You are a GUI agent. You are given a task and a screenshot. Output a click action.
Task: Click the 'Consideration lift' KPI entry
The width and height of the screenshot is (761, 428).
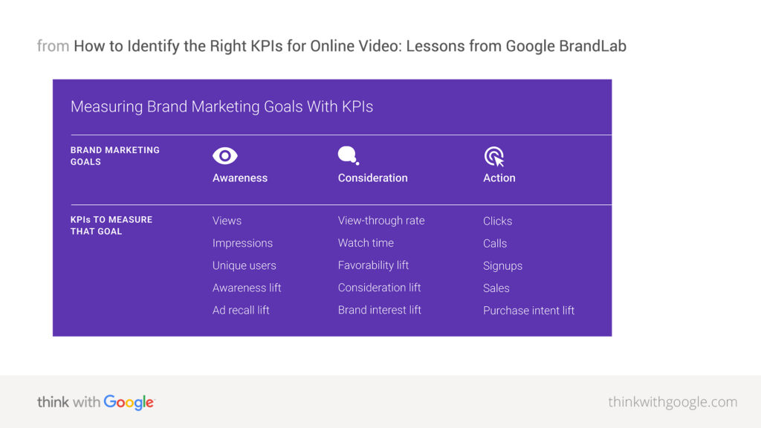coord(379,288)
